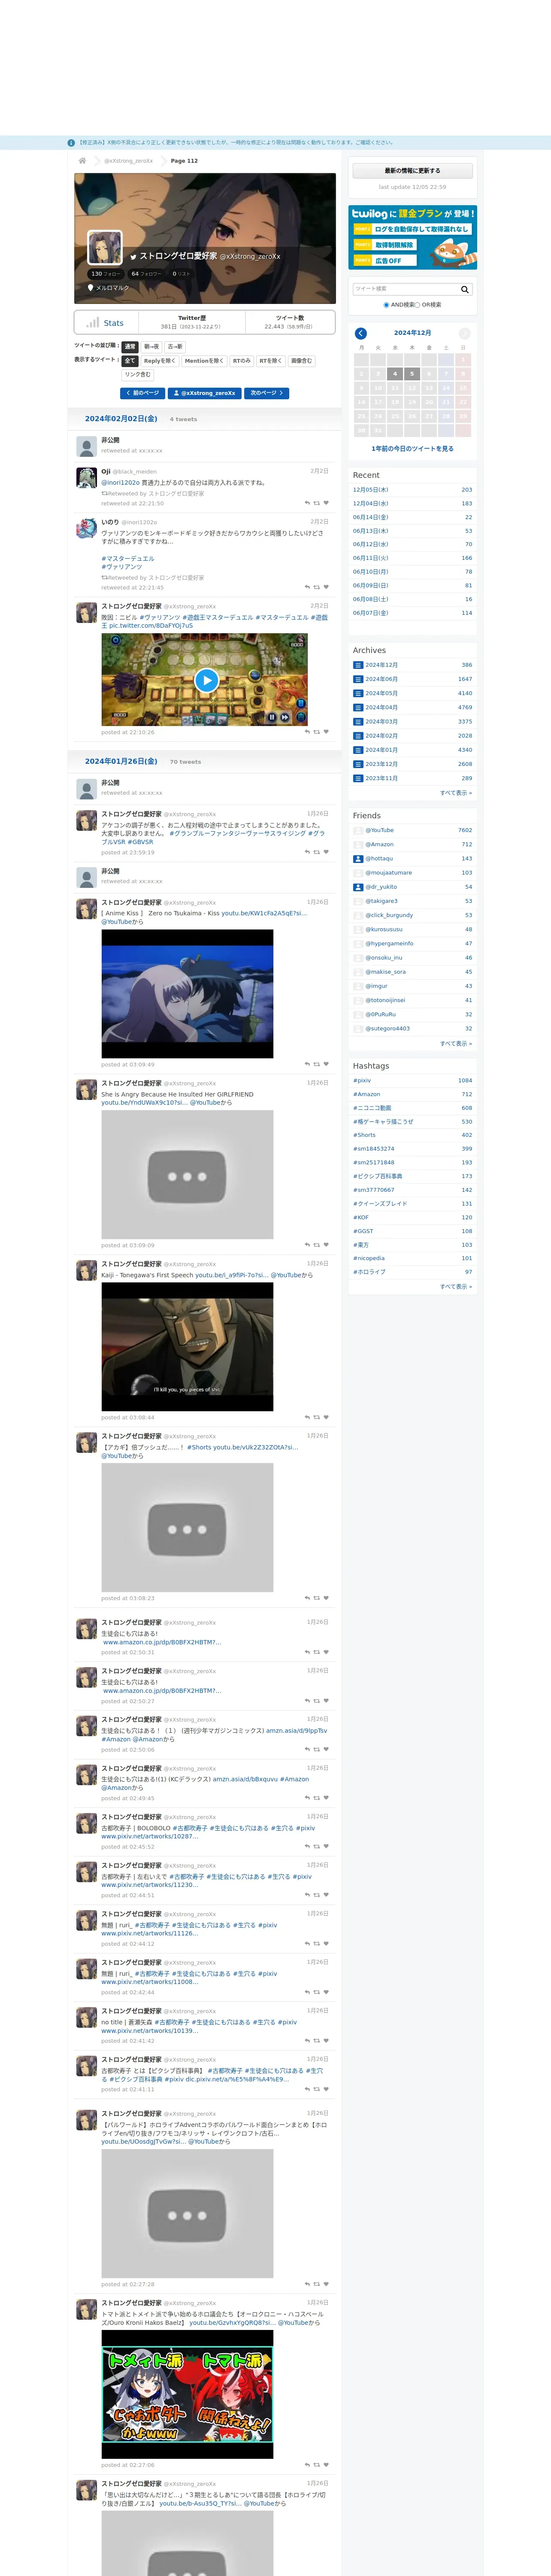This screenshot has width=551, height=2576.
Task: Set tweet order to 朝→夜
Action: point(152,347)
